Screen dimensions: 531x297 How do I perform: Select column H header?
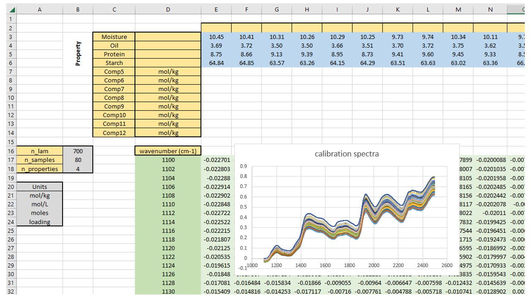(x=307, y=10)
